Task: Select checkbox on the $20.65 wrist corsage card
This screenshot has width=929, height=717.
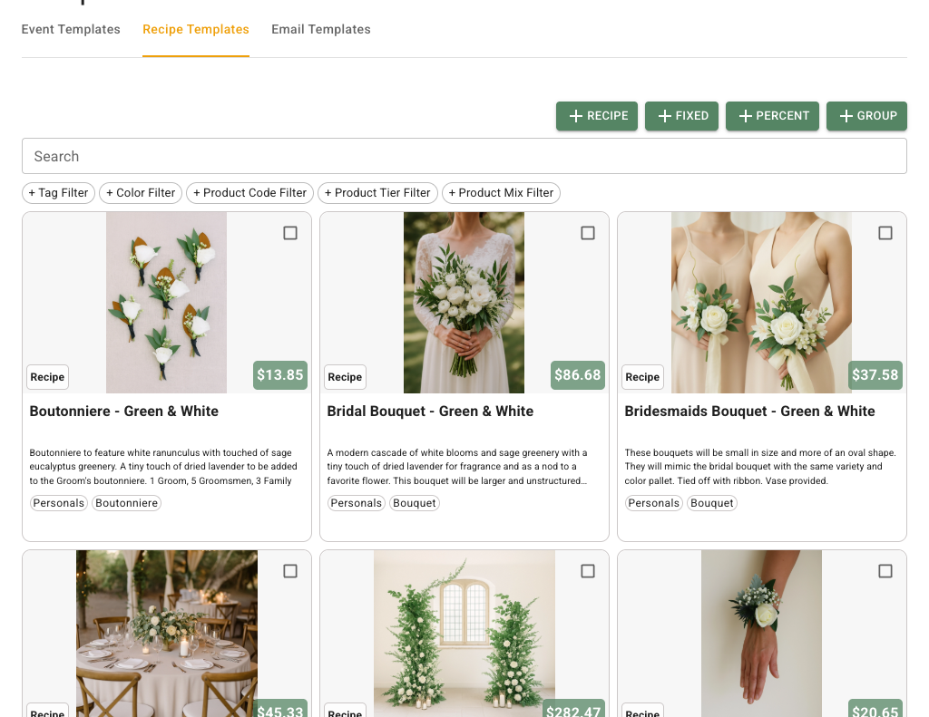Action: (x=885, y=571)
